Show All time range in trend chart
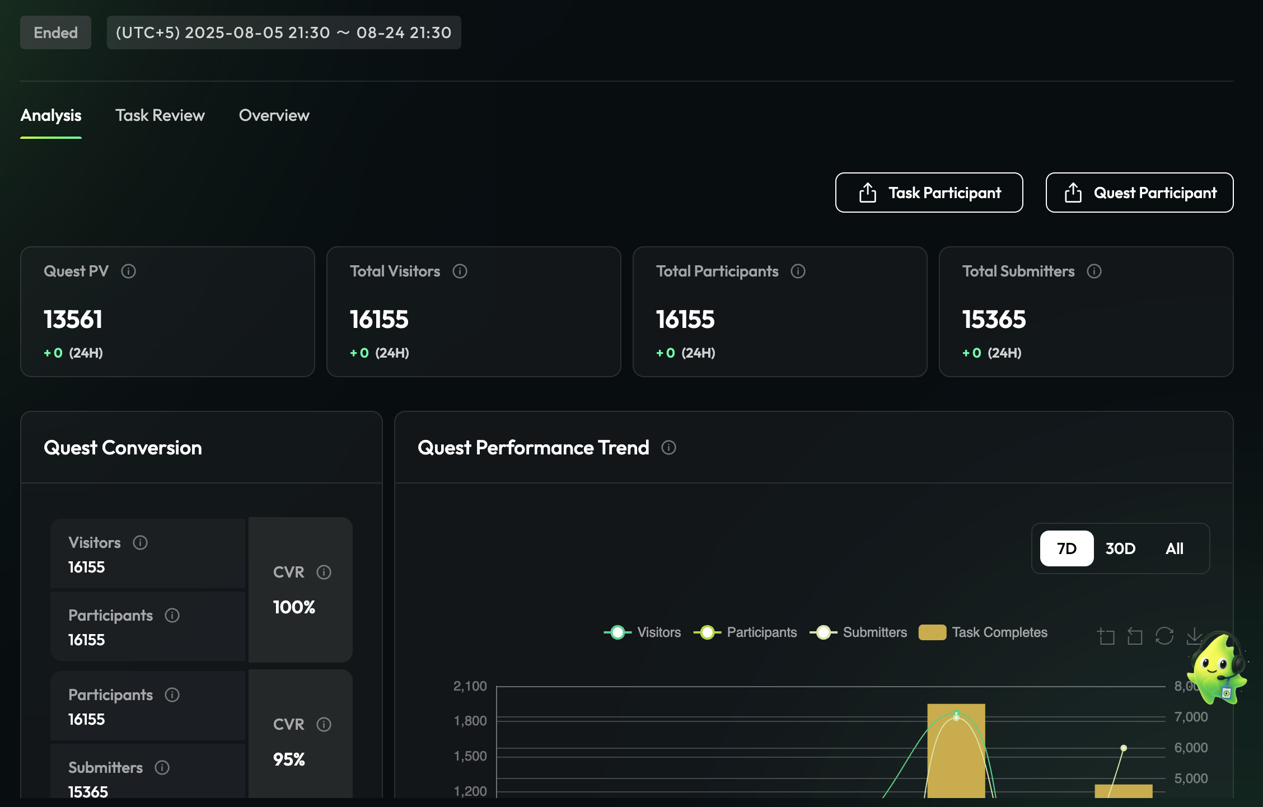1263x807 pixels. (1174, 548)
